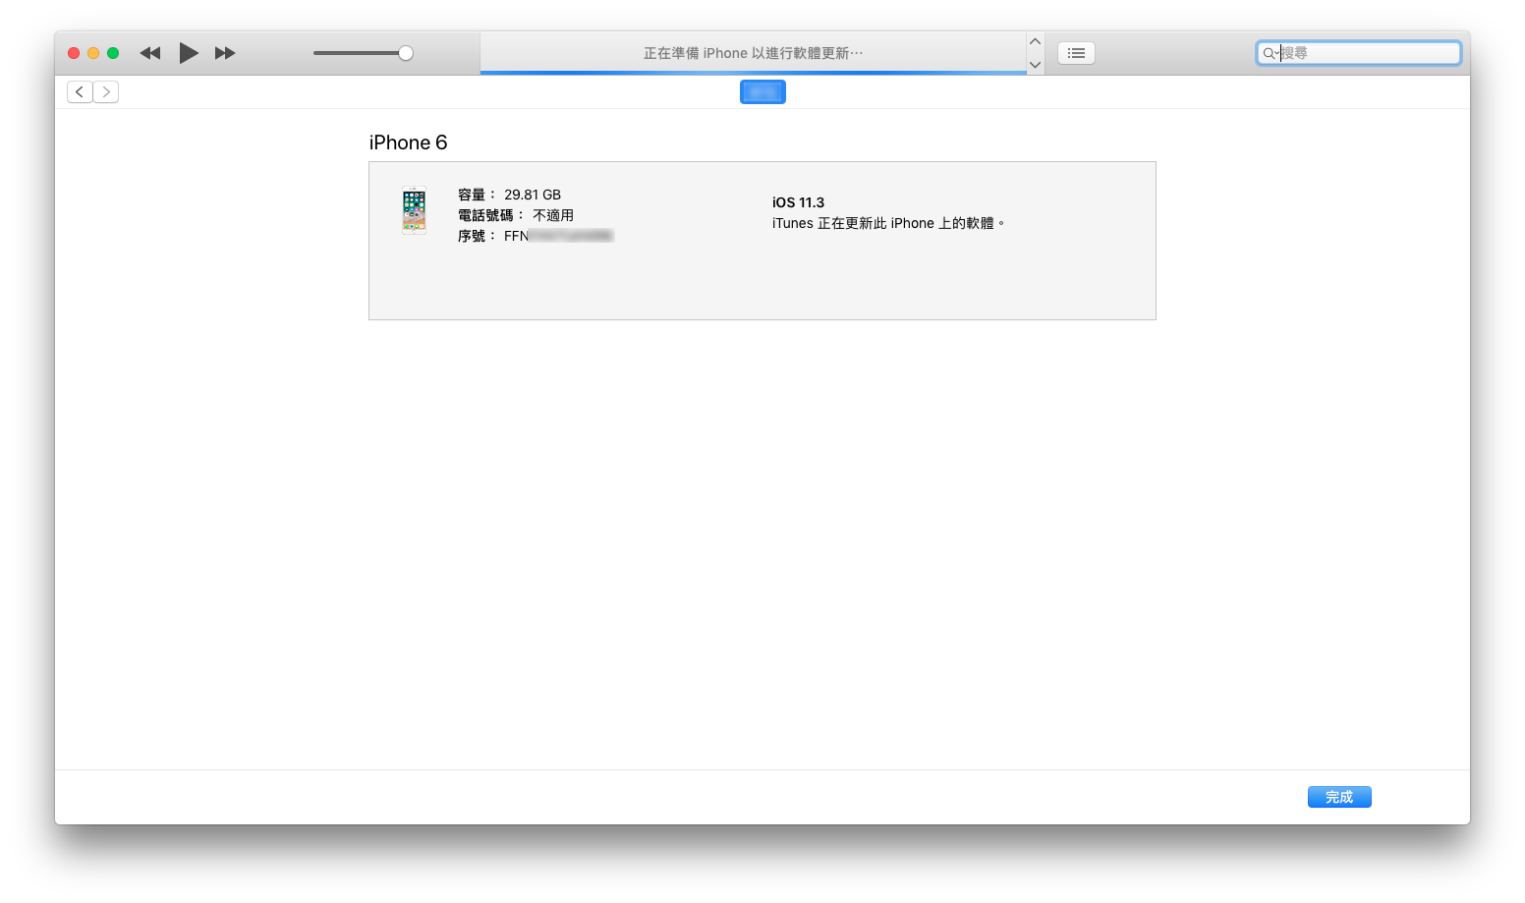
Task: Select the blue device button in navigation bar
Action: (762, 91)
